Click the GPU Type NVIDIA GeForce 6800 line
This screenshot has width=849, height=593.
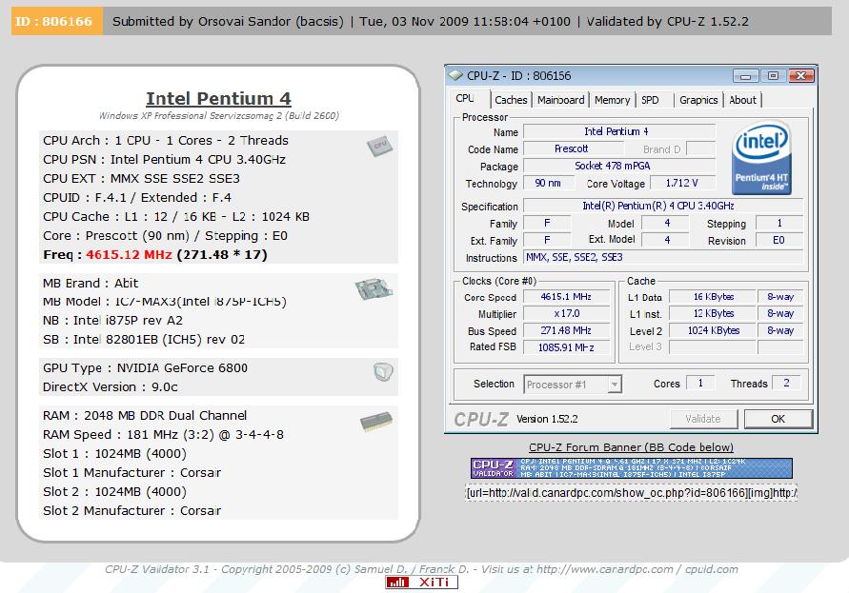pos(145,368)
